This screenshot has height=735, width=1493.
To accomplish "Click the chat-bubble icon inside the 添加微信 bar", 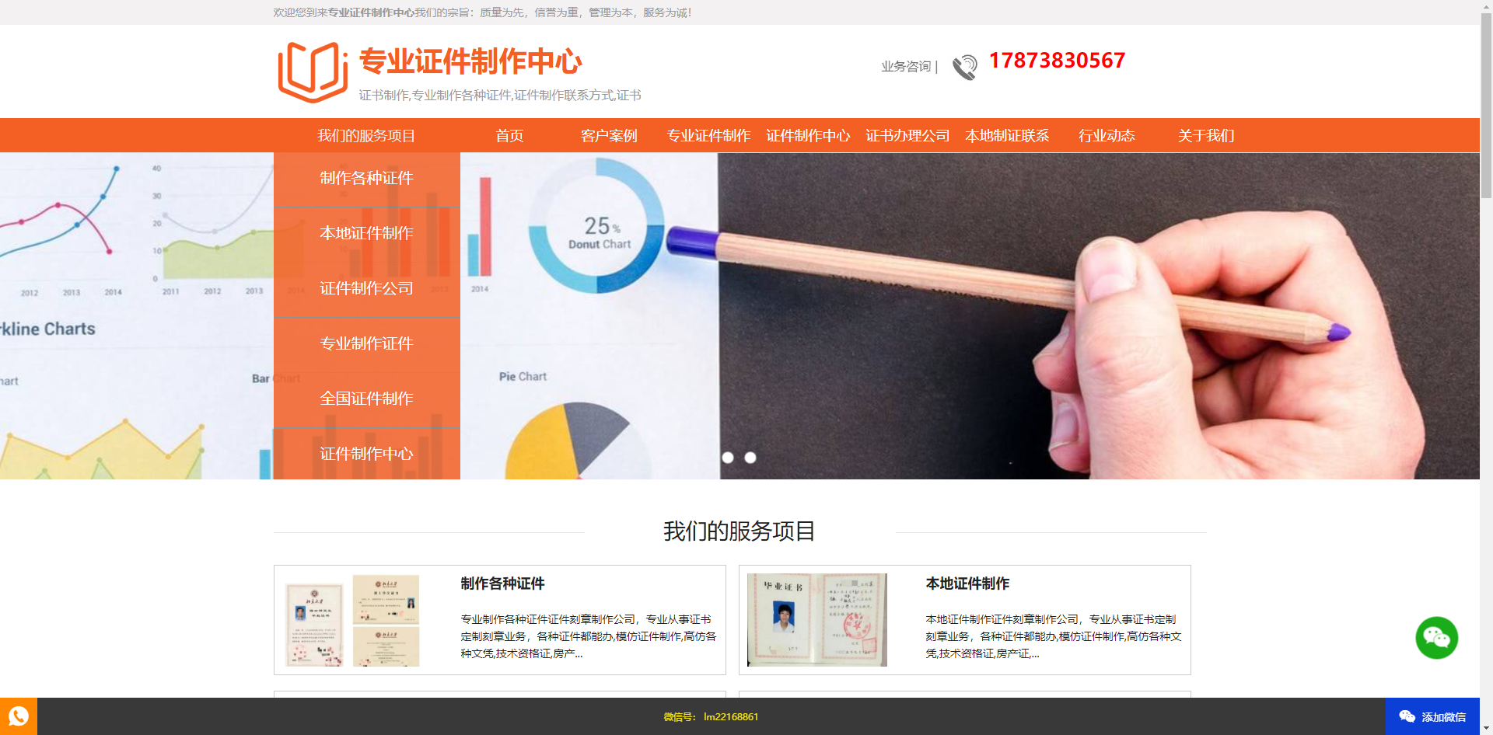I will tap(1406, 716).
